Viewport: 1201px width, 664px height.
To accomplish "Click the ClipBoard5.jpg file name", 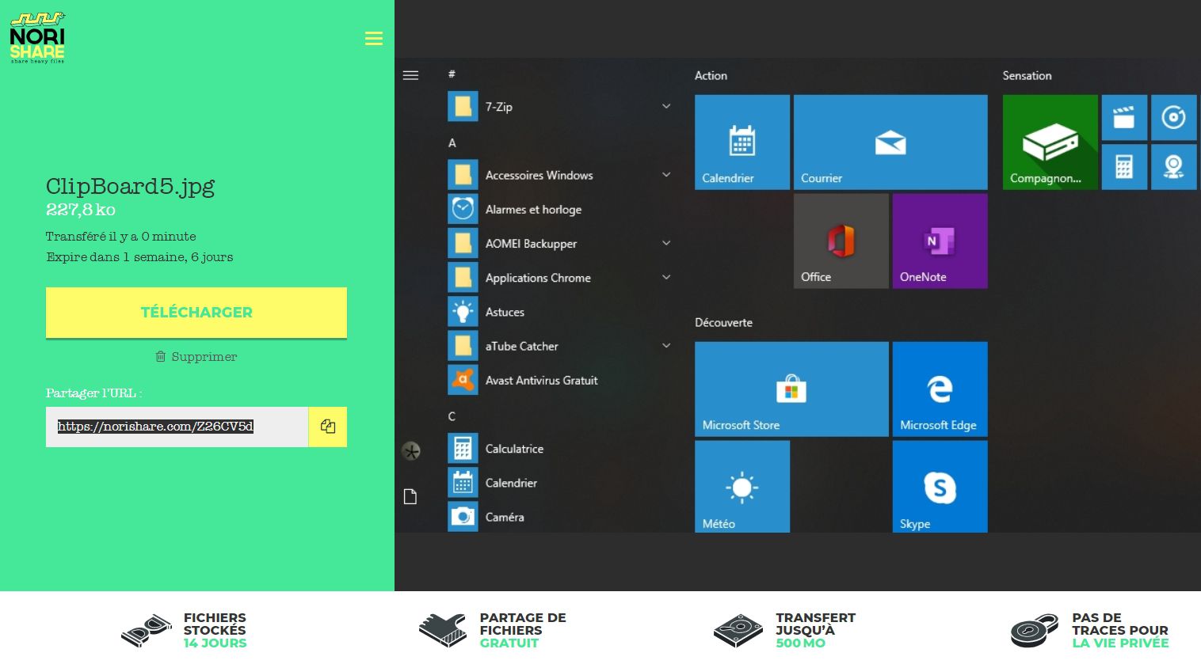I will pyautogui.click(x=130, y=186).
